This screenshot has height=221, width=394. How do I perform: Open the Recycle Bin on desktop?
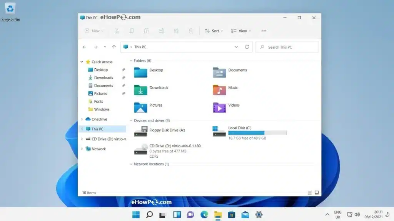[10, 12]
